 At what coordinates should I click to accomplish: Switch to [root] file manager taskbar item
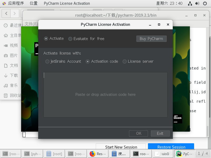54,154
